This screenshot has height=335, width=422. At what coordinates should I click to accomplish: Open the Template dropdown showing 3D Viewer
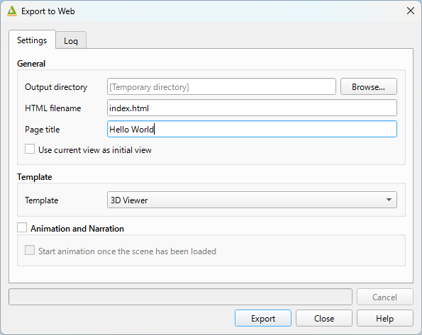tap(252, 200)
